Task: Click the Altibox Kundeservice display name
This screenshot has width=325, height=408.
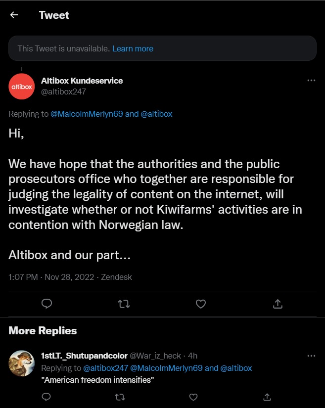Action: click(x=82, y=81)
